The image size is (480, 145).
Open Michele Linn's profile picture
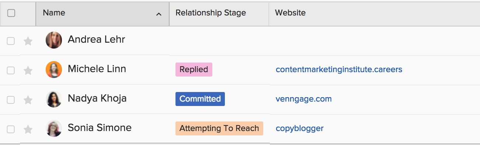coord(54,70)
